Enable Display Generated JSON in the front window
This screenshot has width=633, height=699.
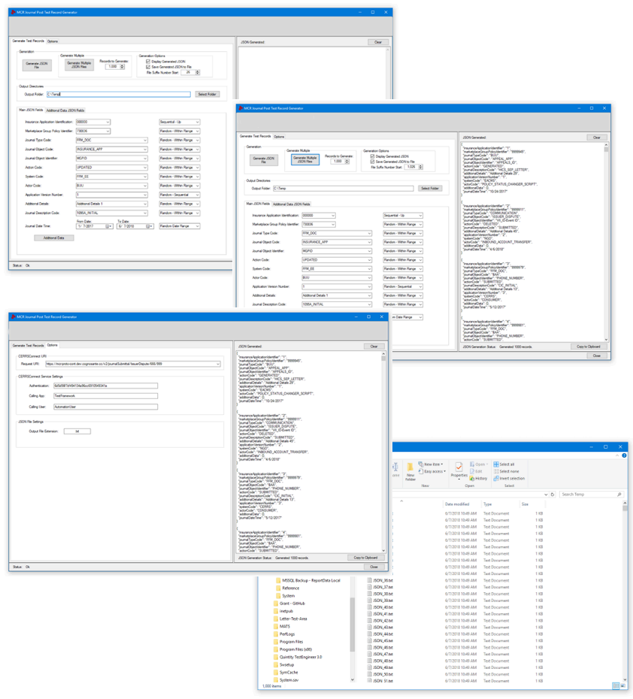(371, 156)
